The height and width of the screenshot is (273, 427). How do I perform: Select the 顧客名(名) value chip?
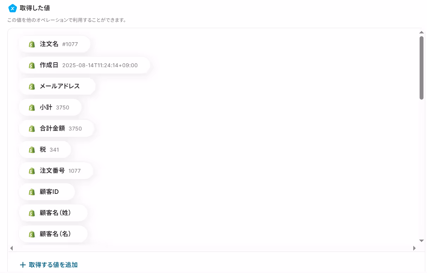(x=53, y=234)
